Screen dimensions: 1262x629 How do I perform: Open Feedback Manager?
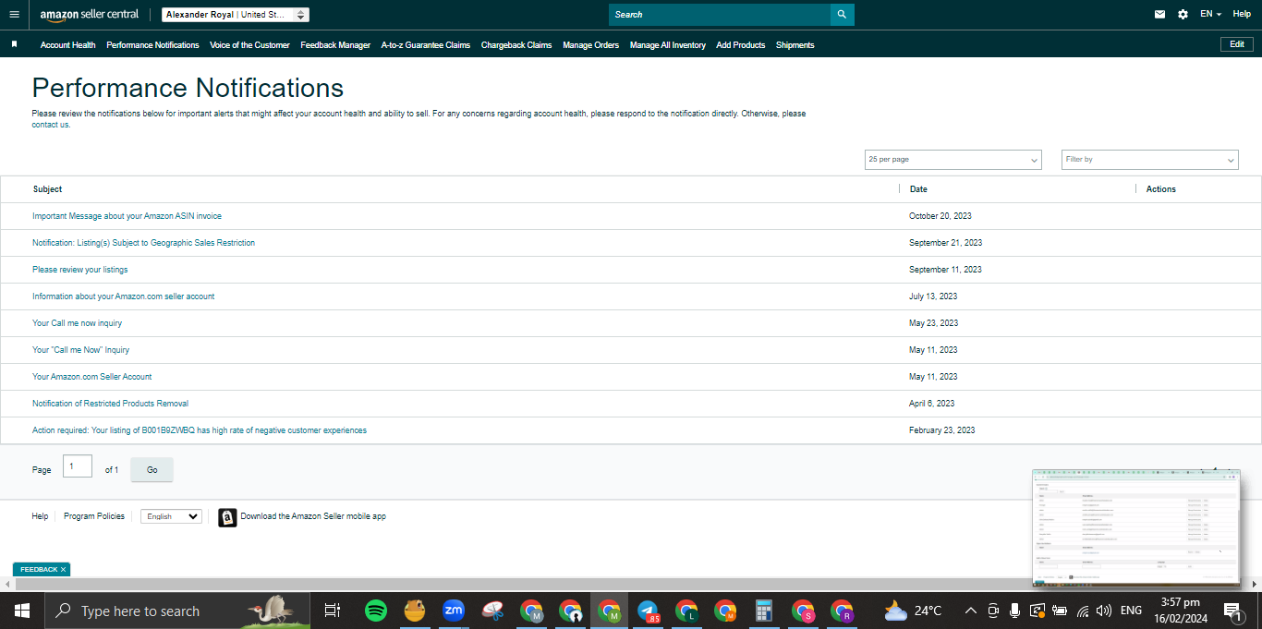pos(335,45)
